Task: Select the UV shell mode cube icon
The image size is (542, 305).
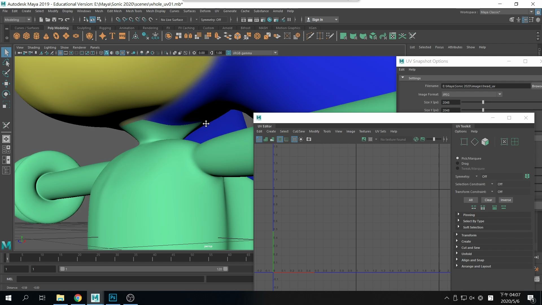Action: (485, 142)
